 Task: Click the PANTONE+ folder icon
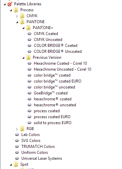point(29,28)
